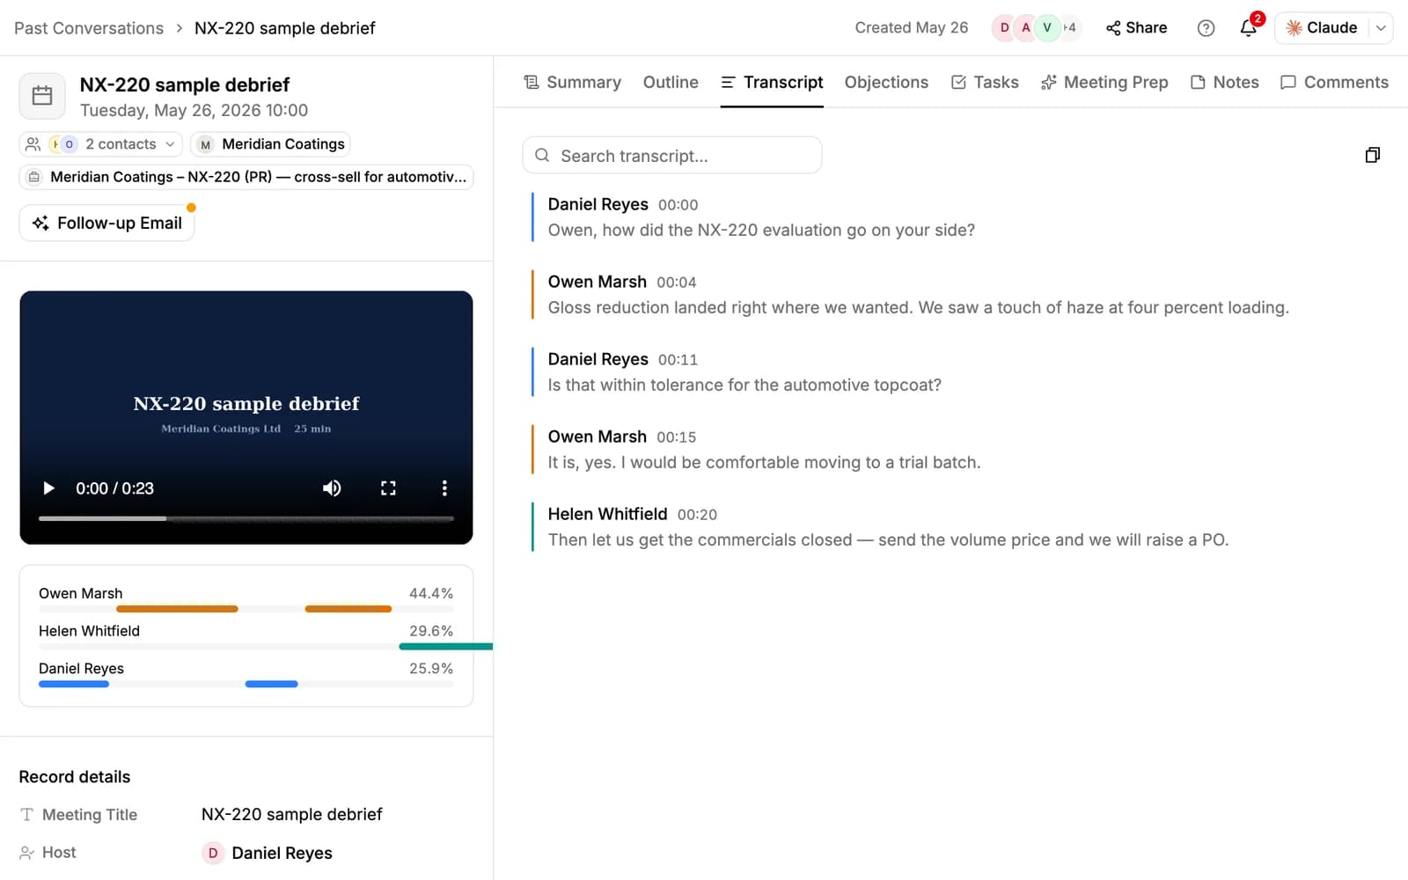Click Daniel Reyes's first blue talk segment
This screenshot has height=880, width=1408.
(x=74, y=685)
